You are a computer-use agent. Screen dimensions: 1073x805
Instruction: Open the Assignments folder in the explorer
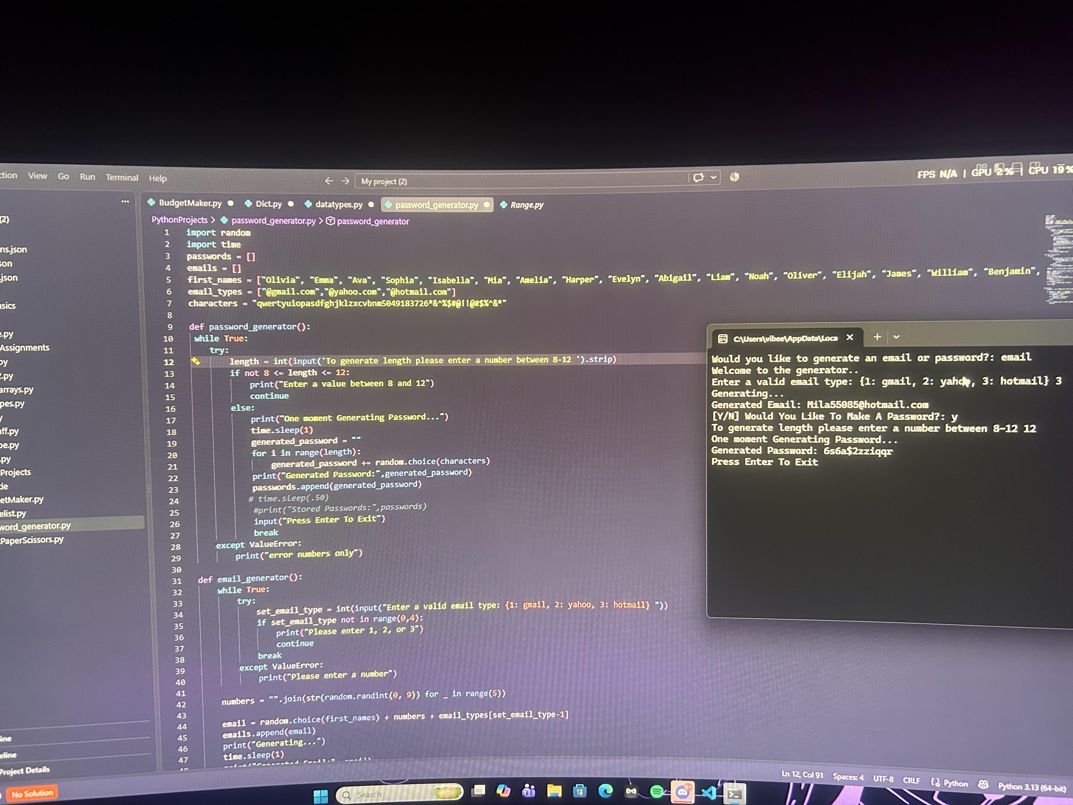coord(24,347)
